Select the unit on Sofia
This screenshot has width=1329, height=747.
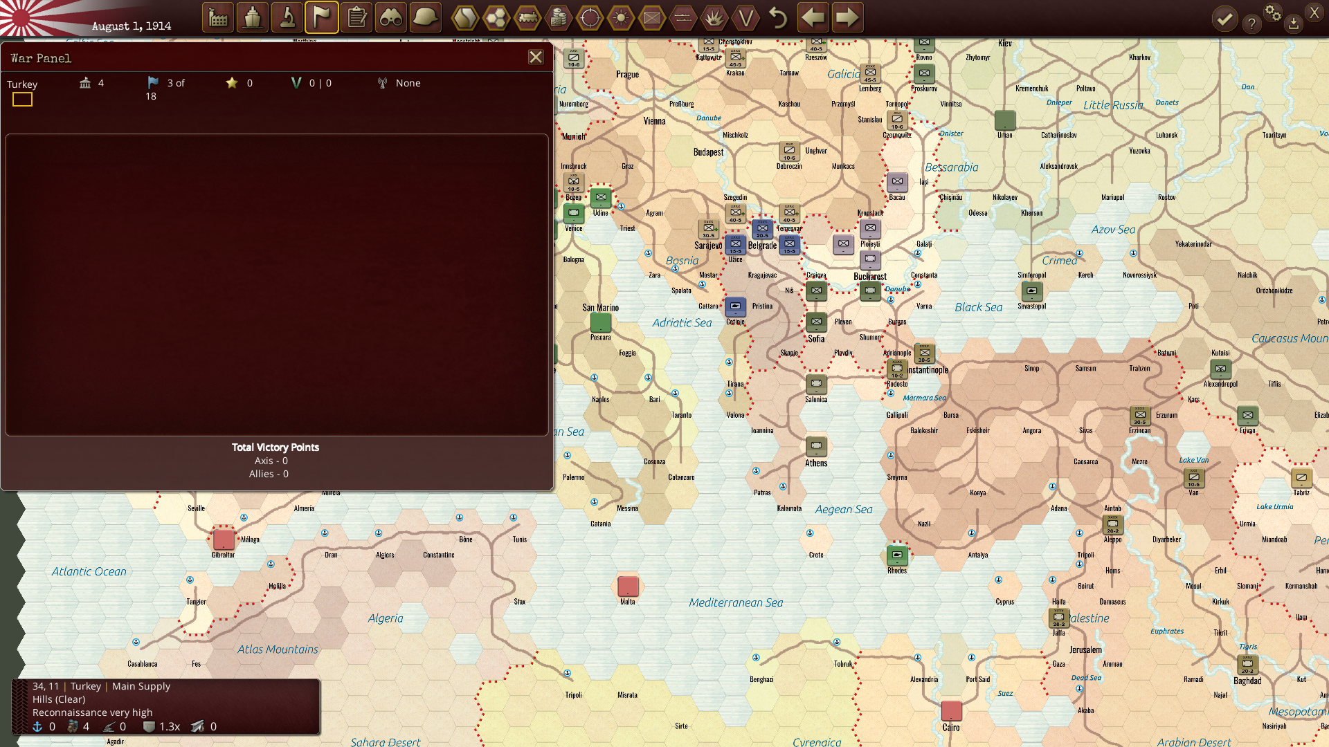(x=816, y=322)
